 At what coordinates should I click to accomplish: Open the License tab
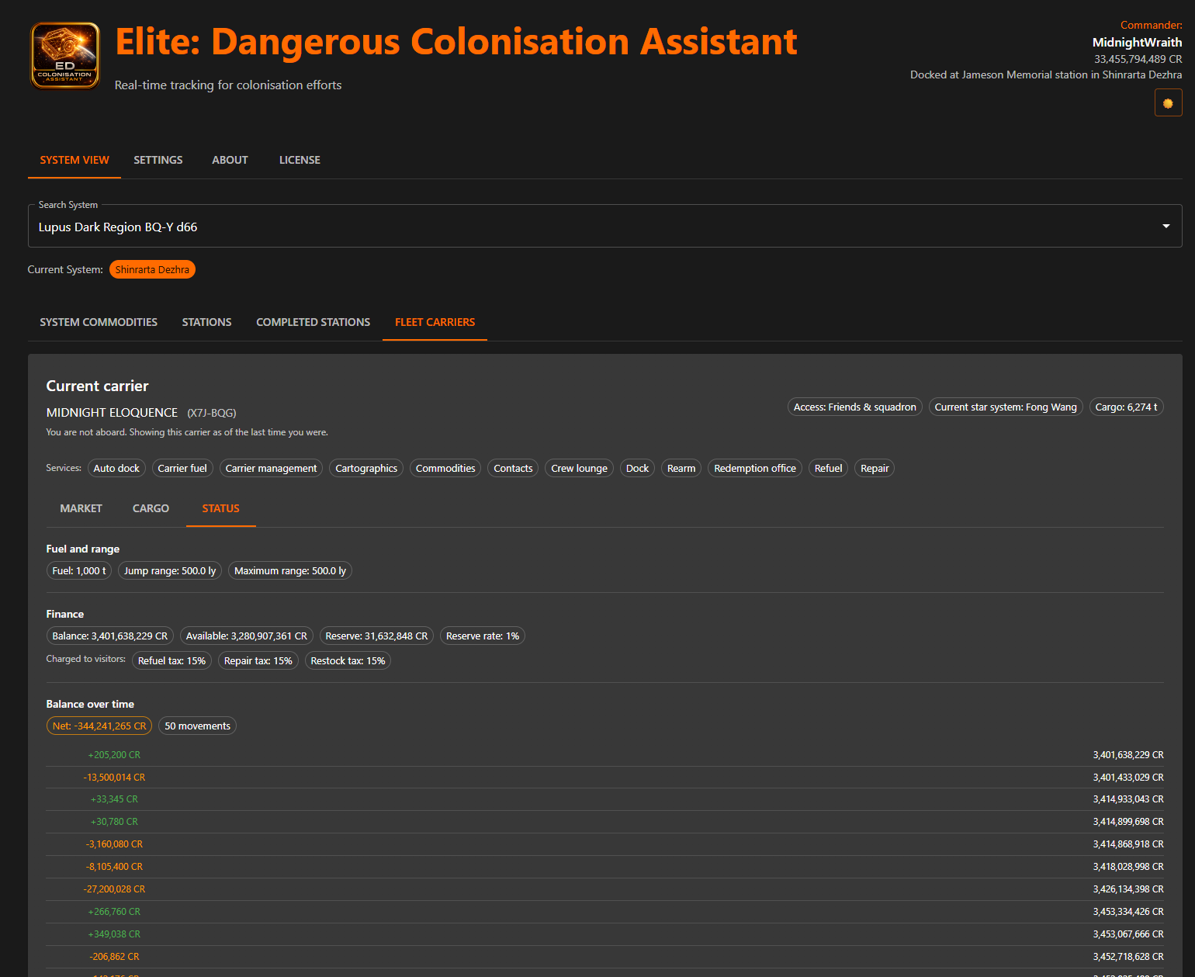[300, 160]
